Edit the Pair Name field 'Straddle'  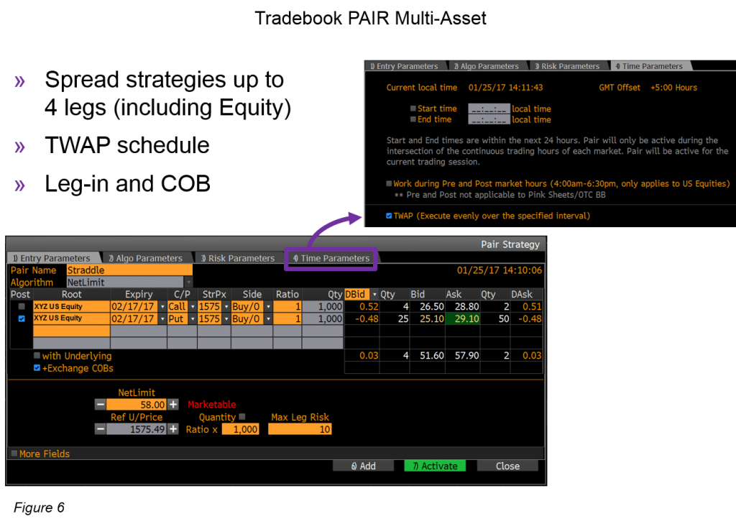click(129, 270)
